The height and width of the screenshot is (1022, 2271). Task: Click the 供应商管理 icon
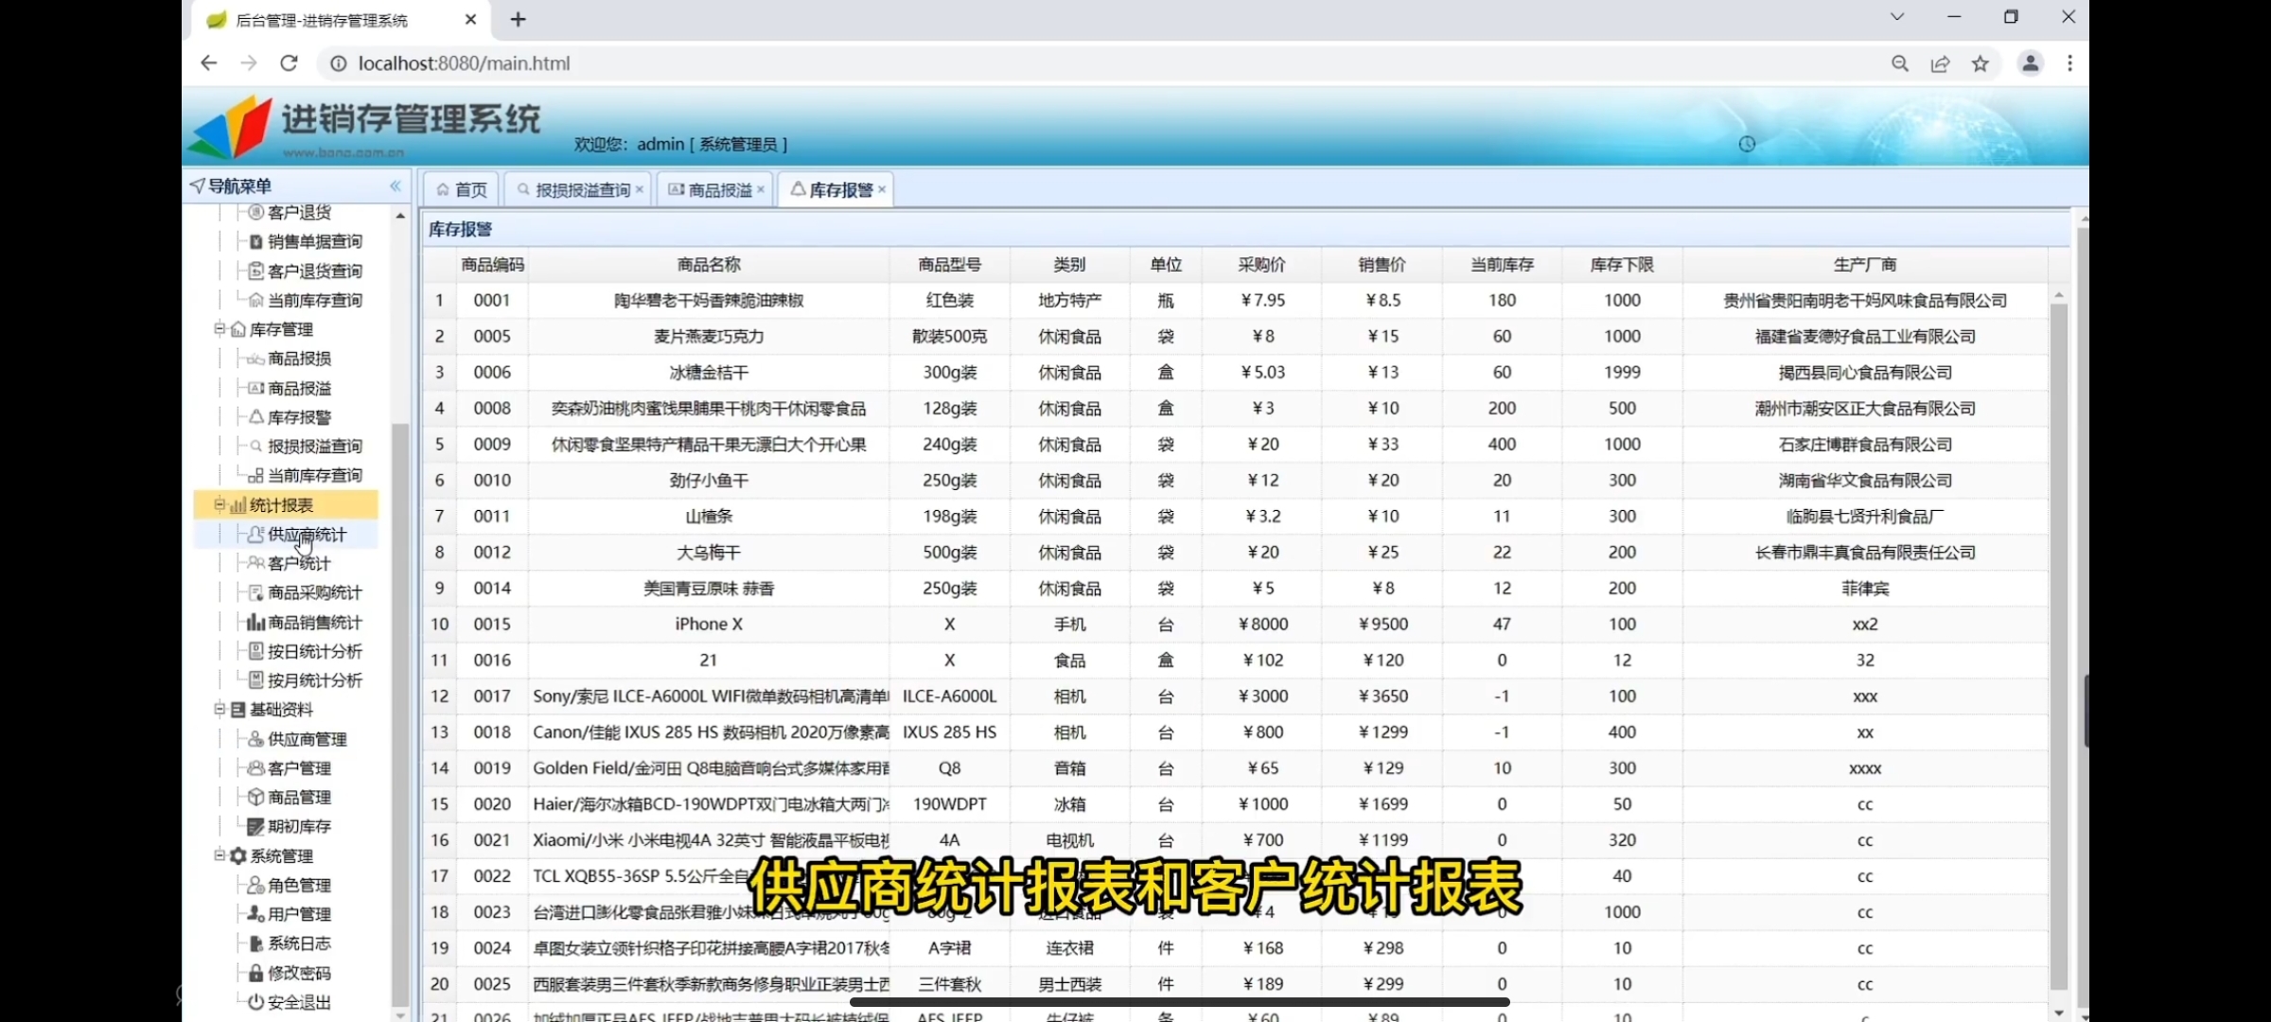pyautogui.click(x=255, y=739)
